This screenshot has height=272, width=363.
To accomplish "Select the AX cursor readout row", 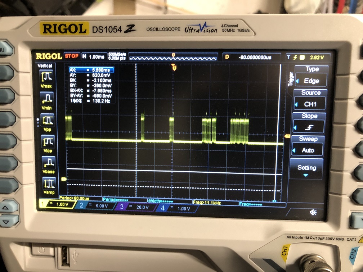I will [91, 70].
